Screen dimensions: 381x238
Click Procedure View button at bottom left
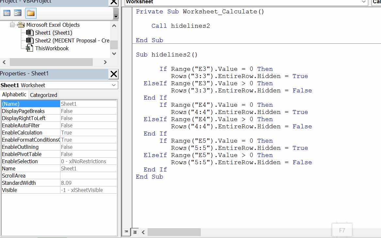click(x=126, y=232)
